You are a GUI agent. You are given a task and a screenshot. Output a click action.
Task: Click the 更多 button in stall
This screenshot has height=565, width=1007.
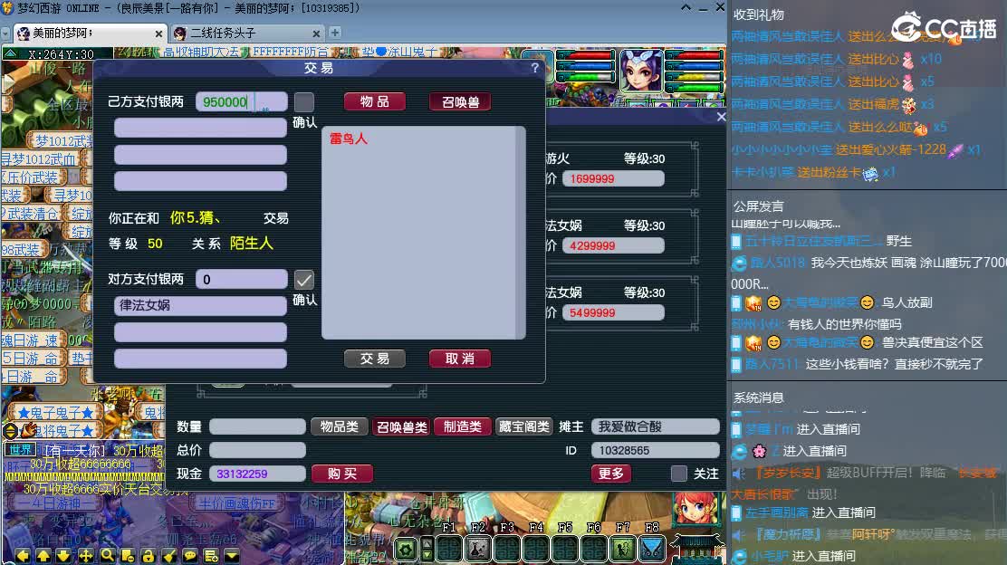(610, 474)
